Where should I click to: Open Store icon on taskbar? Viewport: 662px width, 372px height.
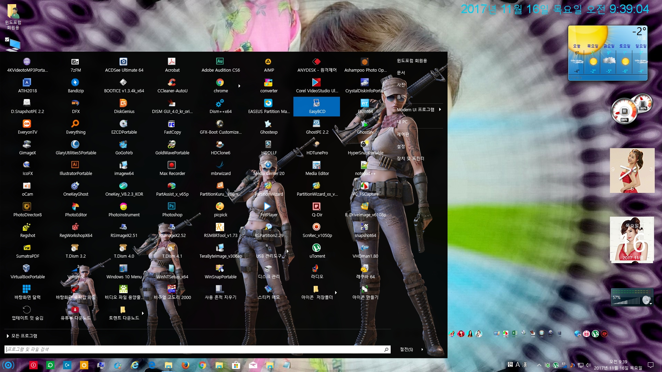click(x=236, y=365)
